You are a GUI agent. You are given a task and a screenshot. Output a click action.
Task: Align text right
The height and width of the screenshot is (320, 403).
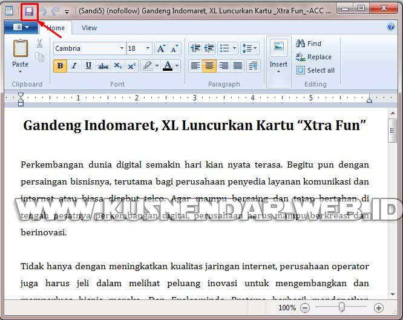pos(223,66)
